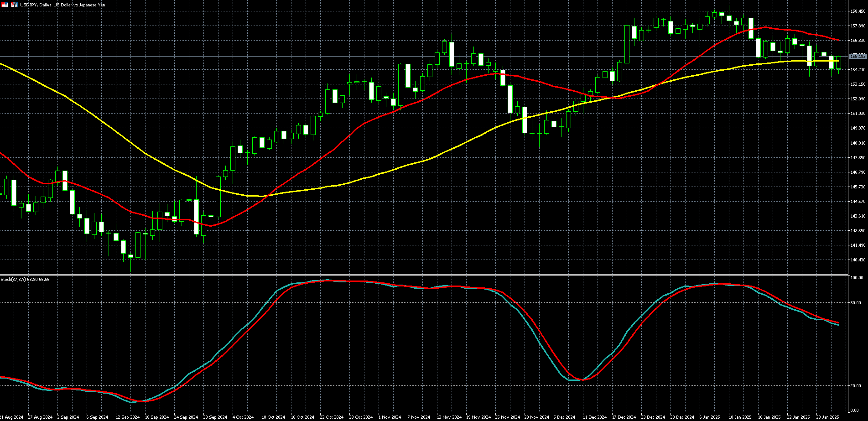Click the 22 Oct 2024 date label

point(332,417)
